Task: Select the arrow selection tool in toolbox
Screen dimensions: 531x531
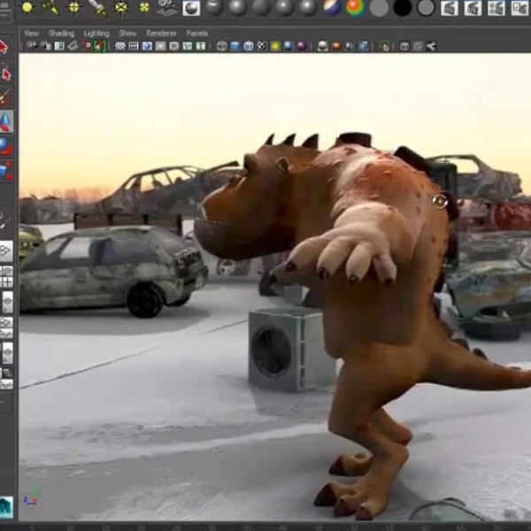Action: 5,47
